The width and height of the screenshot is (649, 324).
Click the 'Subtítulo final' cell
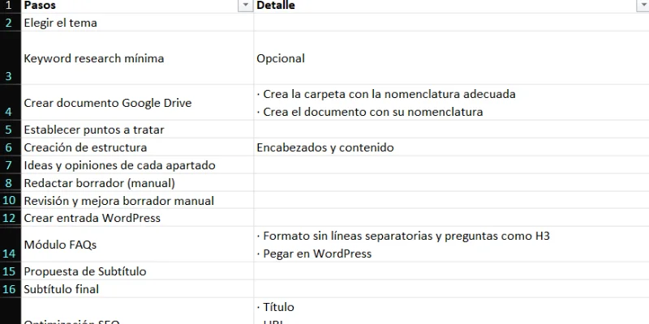[x=137, y=289]
